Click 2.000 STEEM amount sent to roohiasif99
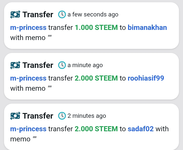This screenshot has height=150, width=183. (96, 78)
